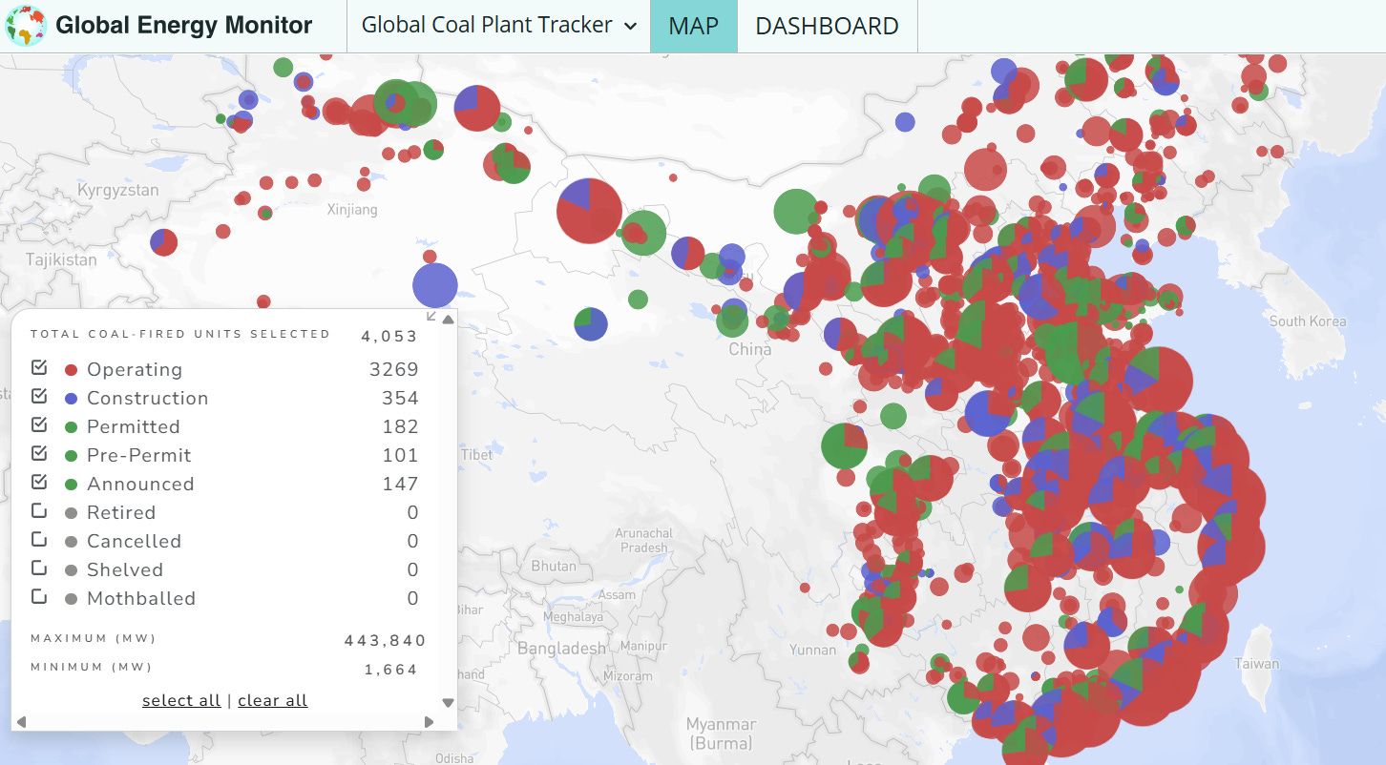This screenshot has height=765, width=1386.
Task: Uncheck the Construction status checkbox
Action: (x=39, y=396)
